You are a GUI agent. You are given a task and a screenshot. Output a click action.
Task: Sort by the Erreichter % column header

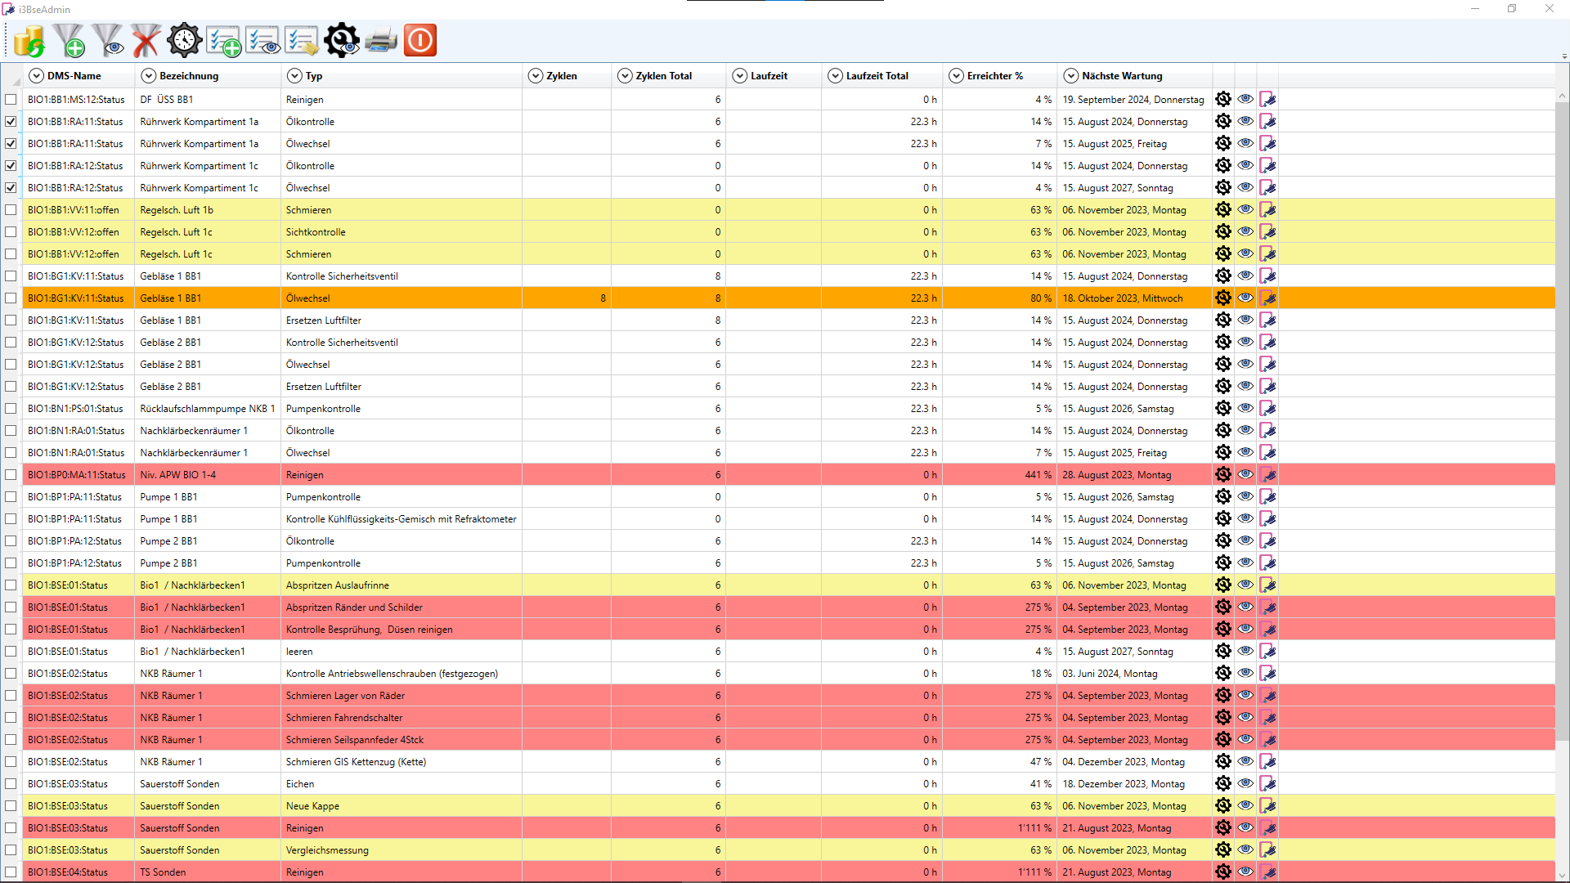tap(994, 76)
